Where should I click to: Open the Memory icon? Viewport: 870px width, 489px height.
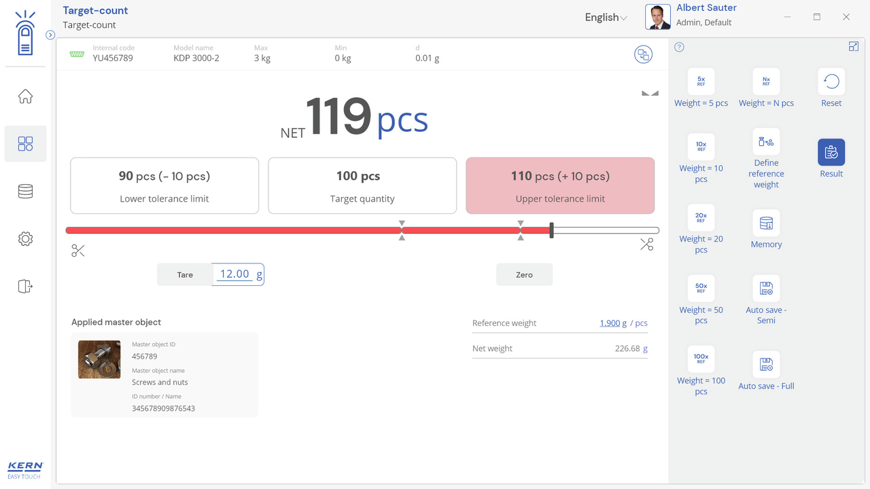pyautogui.click(x=766, y=223)
